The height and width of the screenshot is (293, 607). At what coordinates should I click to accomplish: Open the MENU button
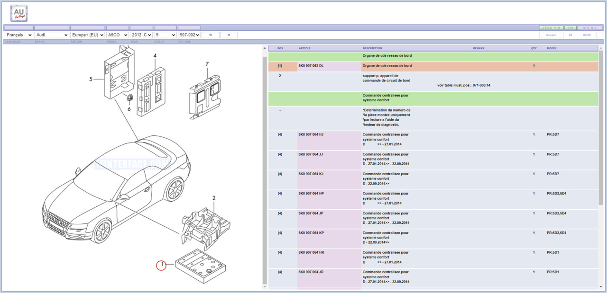pyautogui.click(x=590, y=28)
